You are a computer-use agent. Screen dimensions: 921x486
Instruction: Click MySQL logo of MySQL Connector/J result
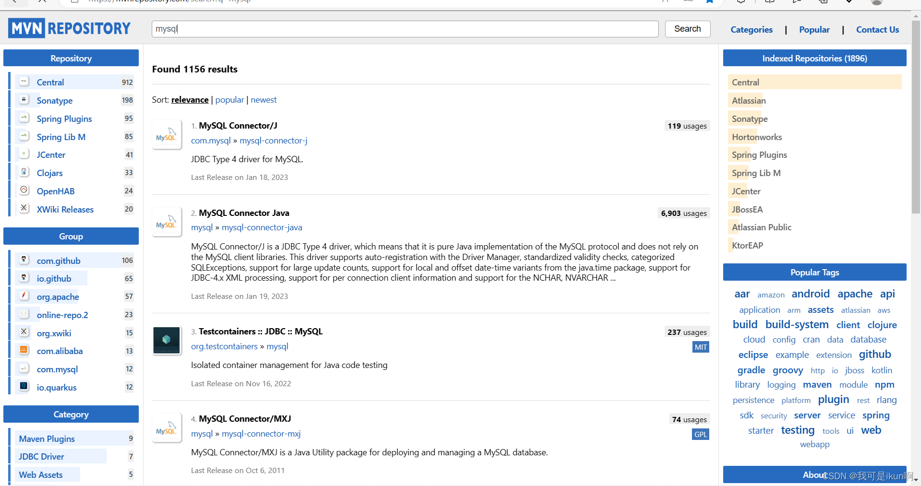[x=167, y=135]
